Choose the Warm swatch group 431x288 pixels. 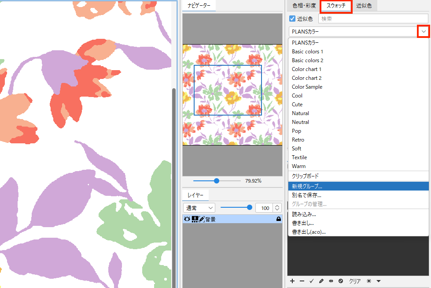[358, 166]
